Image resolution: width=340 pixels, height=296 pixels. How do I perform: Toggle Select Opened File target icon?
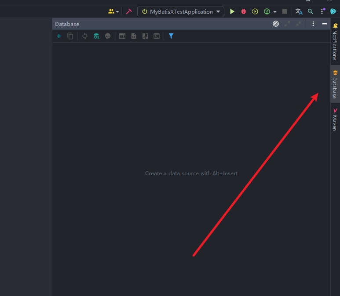(276, 24)
